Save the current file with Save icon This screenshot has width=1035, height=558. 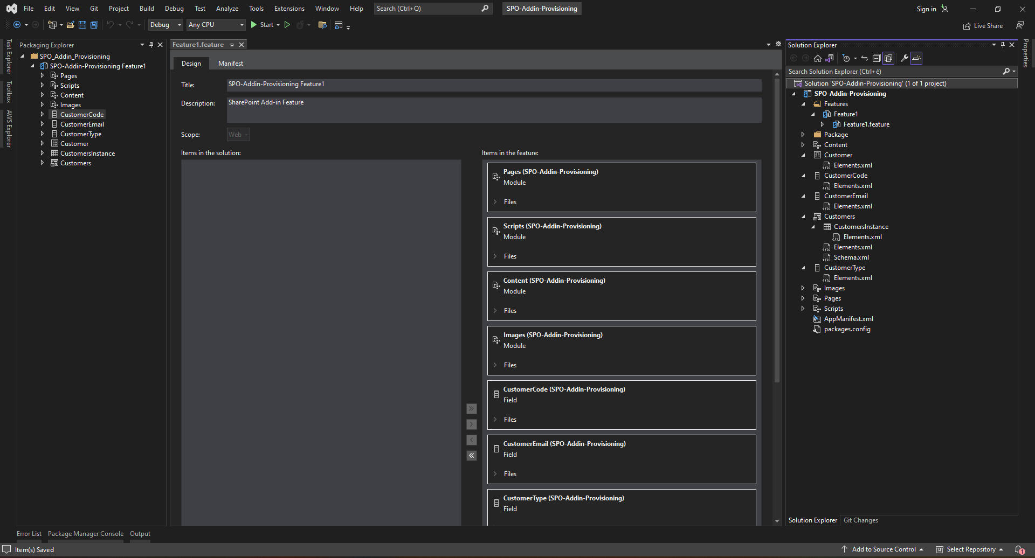[x=82, y=25]
